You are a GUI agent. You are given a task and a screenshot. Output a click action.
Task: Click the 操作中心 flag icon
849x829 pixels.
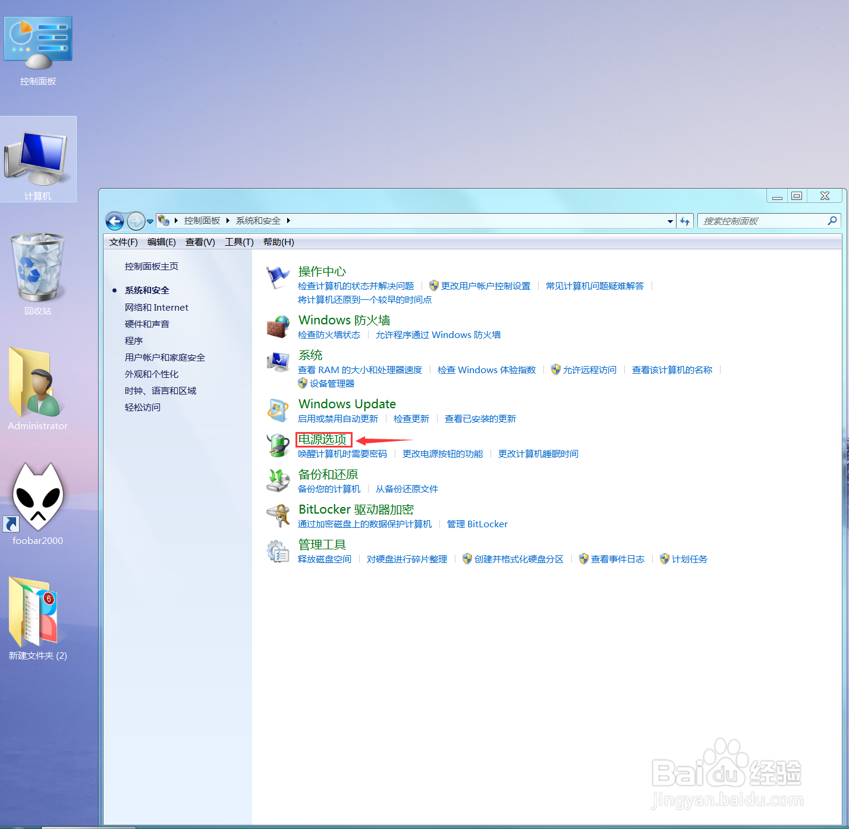coord(278,277)
